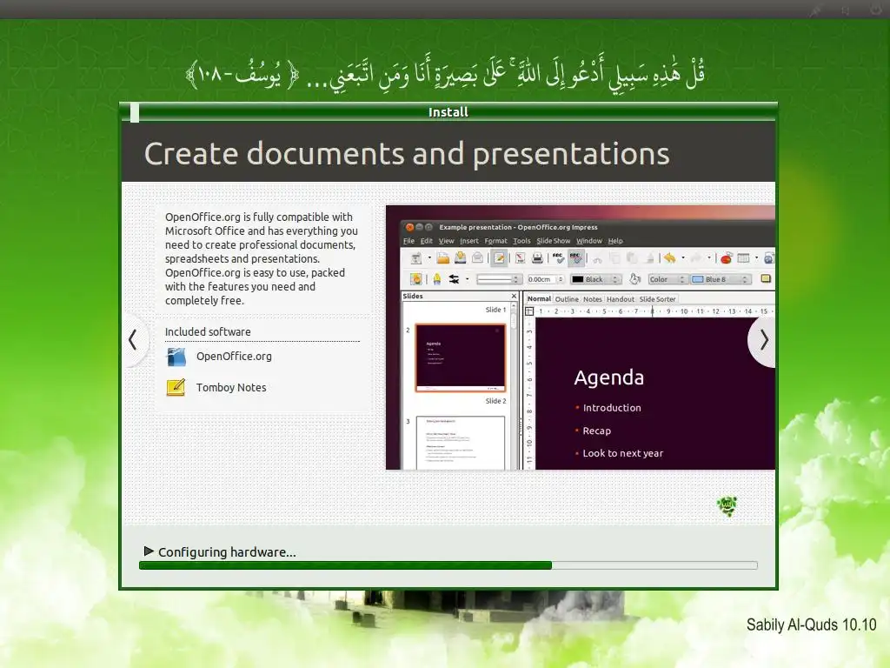Open View menu in Impress screenshot

click(446, 241)
